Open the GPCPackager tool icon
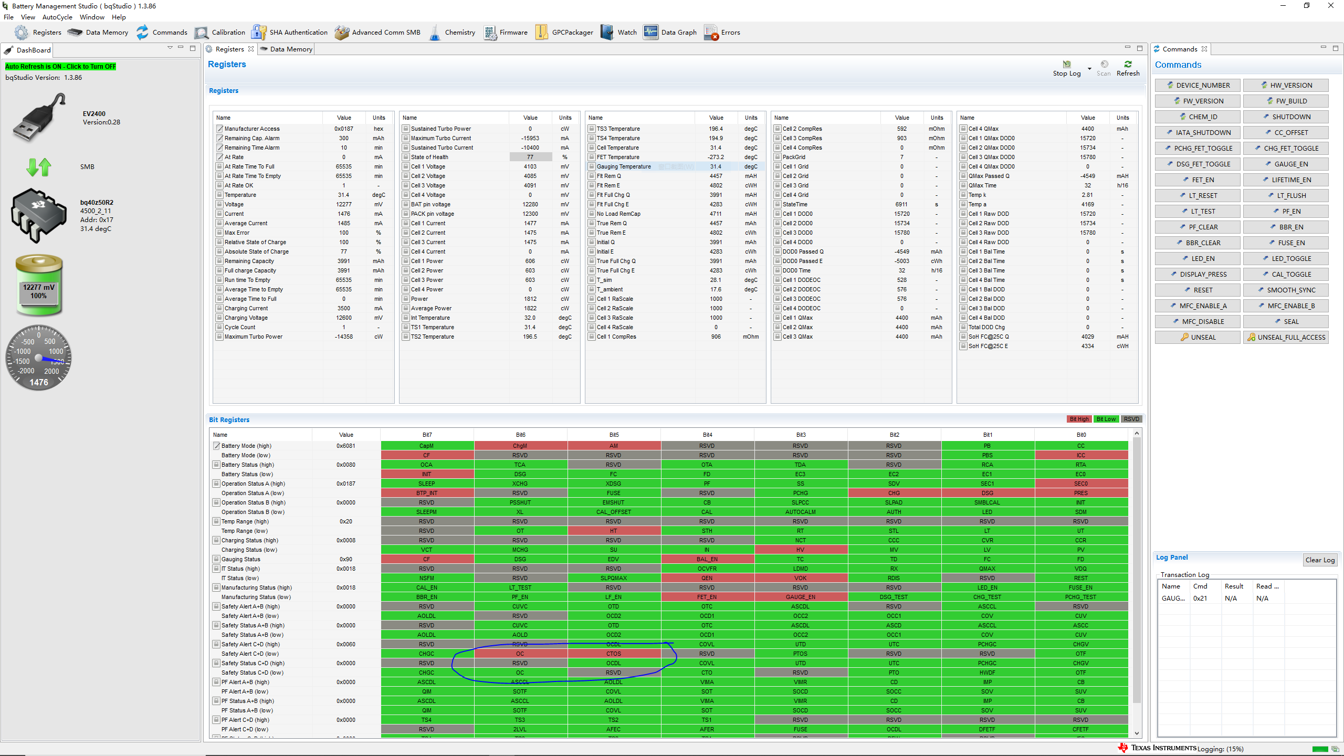The width and height of the screenshot is (1344, 756). point(541,33)
